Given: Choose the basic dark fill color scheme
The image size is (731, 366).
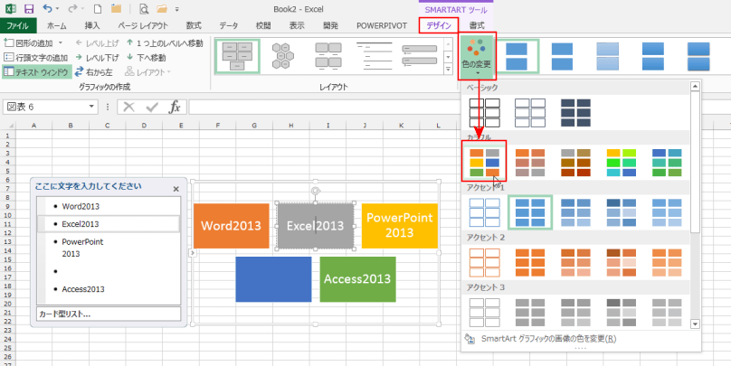Looking at the screenshot, I should (x=575, y=113).
